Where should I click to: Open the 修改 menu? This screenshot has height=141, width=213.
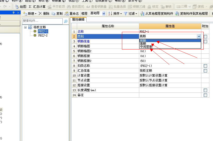point(44,1)
